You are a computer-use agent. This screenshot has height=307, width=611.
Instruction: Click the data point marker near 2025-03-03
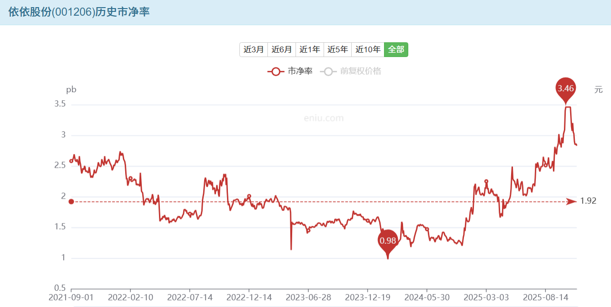486,181
